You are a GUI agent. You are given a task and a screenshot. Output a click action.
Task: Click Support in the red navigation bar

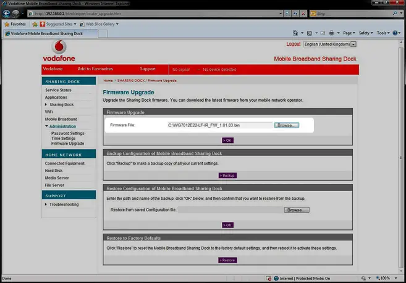coord(148,69)
